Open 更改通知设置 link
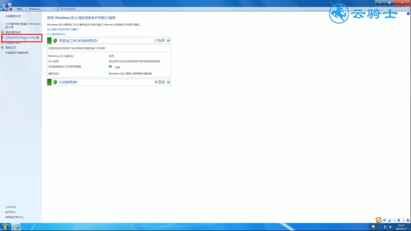411x231 pixels. tap(13, 32)
